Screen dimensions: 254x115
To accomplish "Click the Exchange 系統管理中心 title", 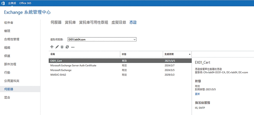I will [x=27, y=12].
